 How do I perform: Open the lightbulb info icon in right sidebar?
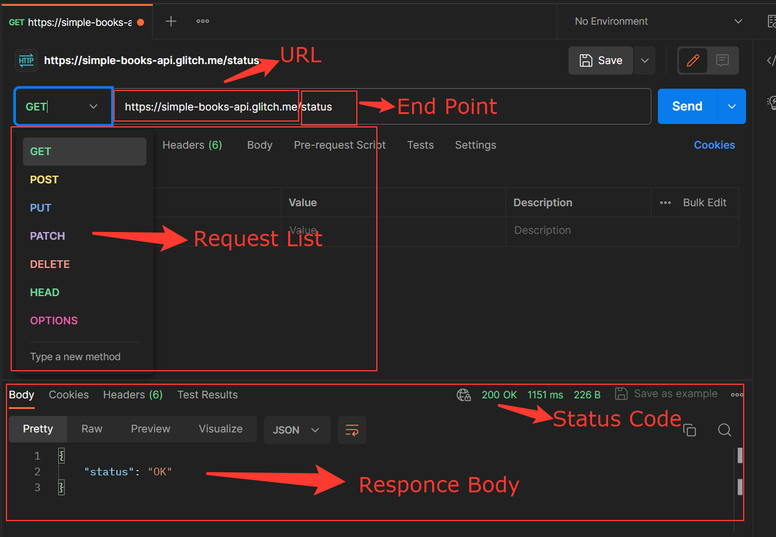point(772,103)
